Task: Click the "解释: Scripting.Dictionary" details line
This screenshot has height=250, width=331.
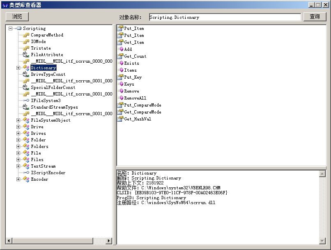Action: [149, 178]
